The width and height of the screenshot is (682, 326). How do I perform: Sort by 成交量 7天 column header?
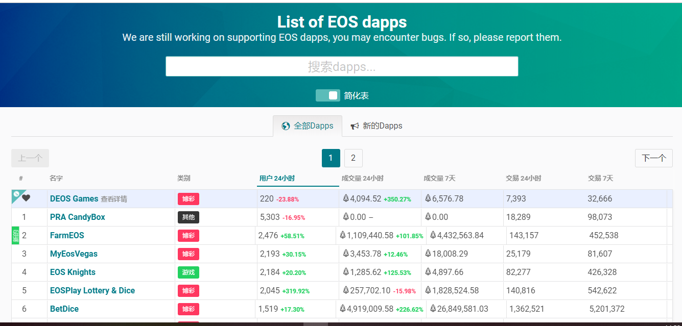tap(439, 179)
